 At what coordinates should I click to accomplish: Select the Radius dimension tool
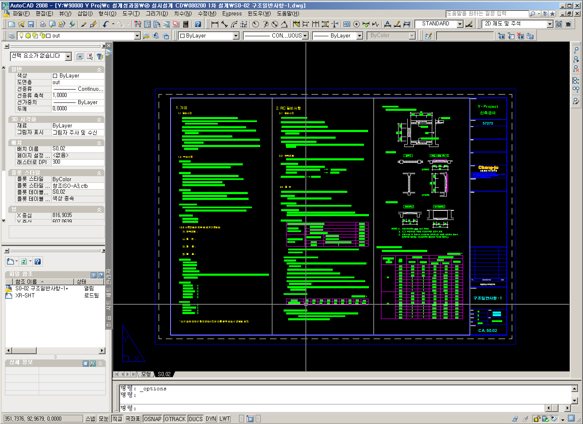point(256,24)
